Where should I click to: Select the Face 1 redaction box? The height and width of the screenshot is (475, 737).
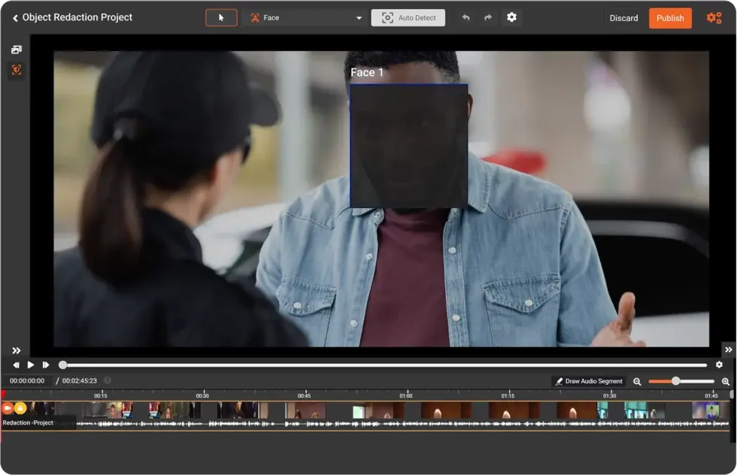408,145
